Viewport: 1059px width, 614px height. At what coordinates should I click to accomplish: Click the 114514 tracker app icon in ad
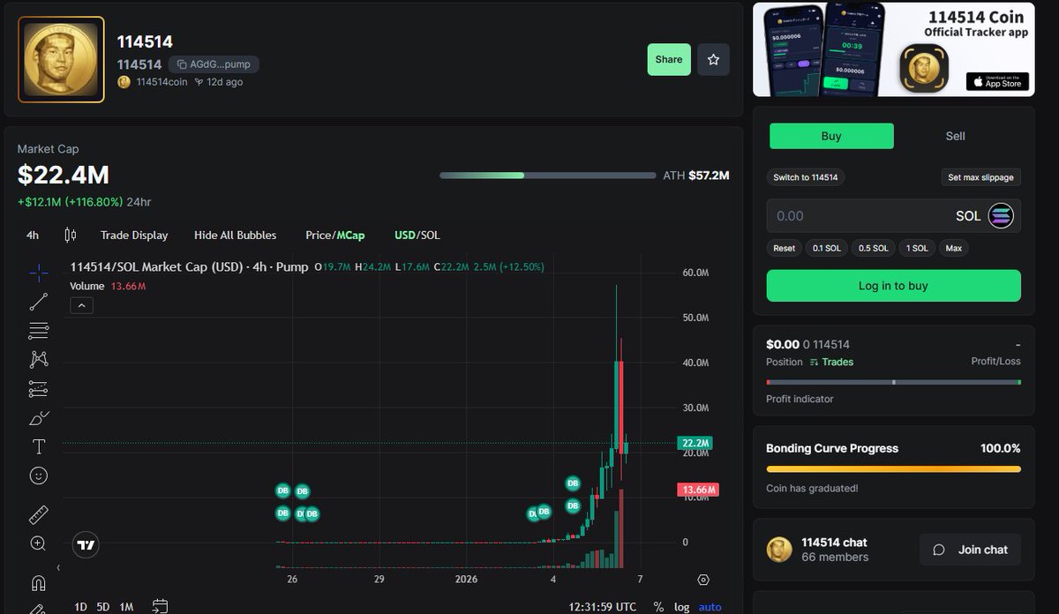[924, 68]
